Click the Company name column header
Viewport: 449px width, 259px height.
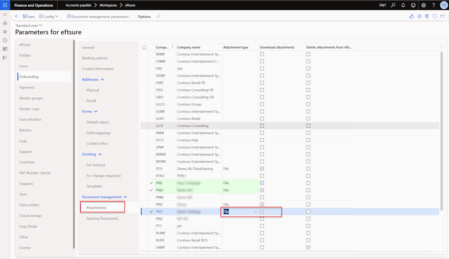(189, 47)
